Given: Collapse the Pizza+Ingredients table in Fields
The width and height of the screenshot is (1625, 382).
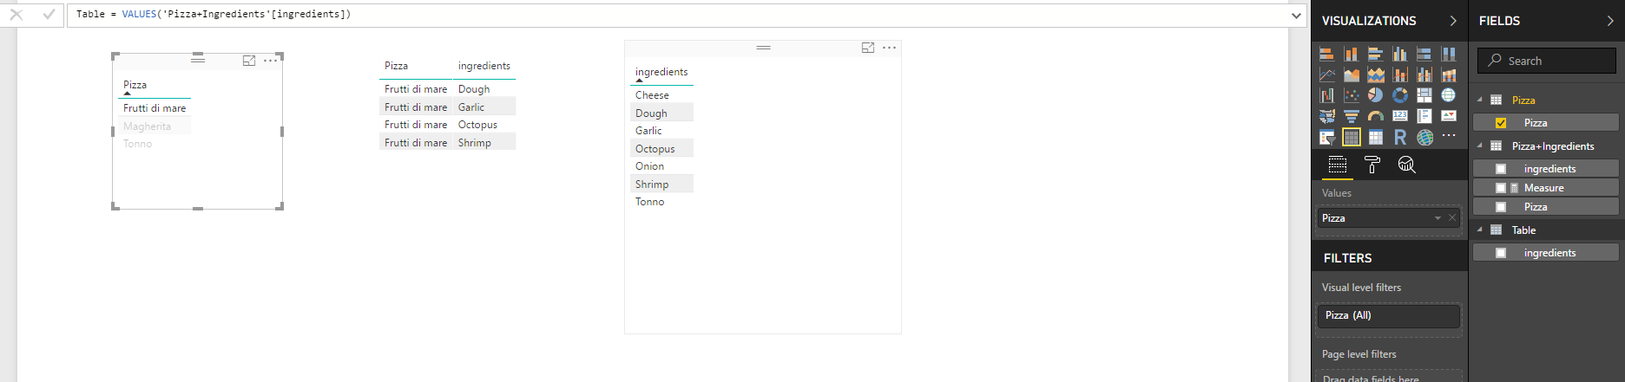Looking at the screenshot, I should pos(1480,146).
